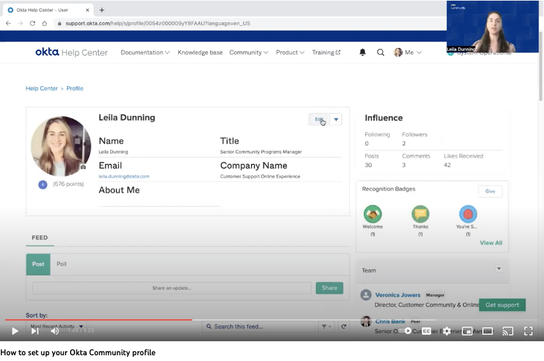Enter video fullscreen mode
Image resolution: width=544 pixels, height=361 pixels.
click(528, 331)
